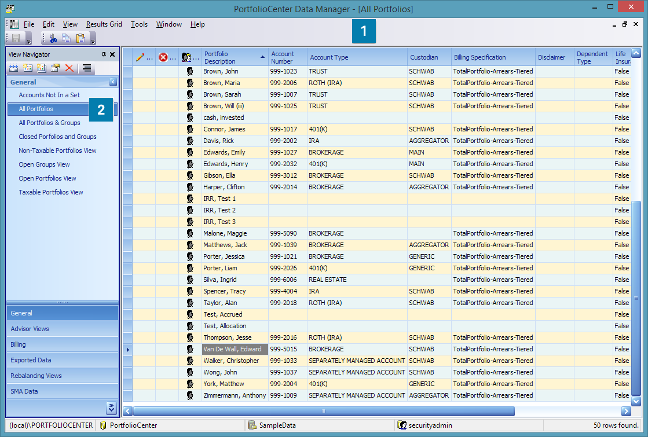Click the right-aligned lines icon in View Navigator
Screen dimensions: 648x437
[x=86, y=68]
